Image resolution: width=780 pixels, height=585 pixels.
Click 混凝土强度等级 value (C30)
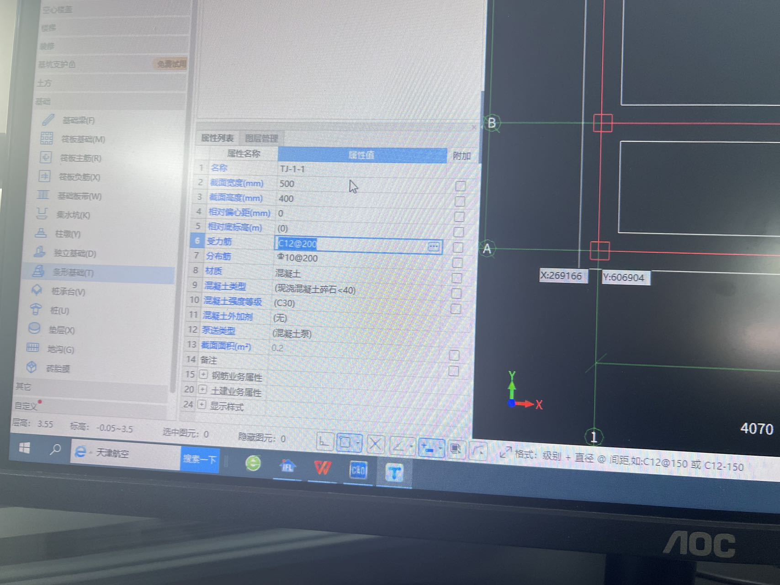pos(284,303)
